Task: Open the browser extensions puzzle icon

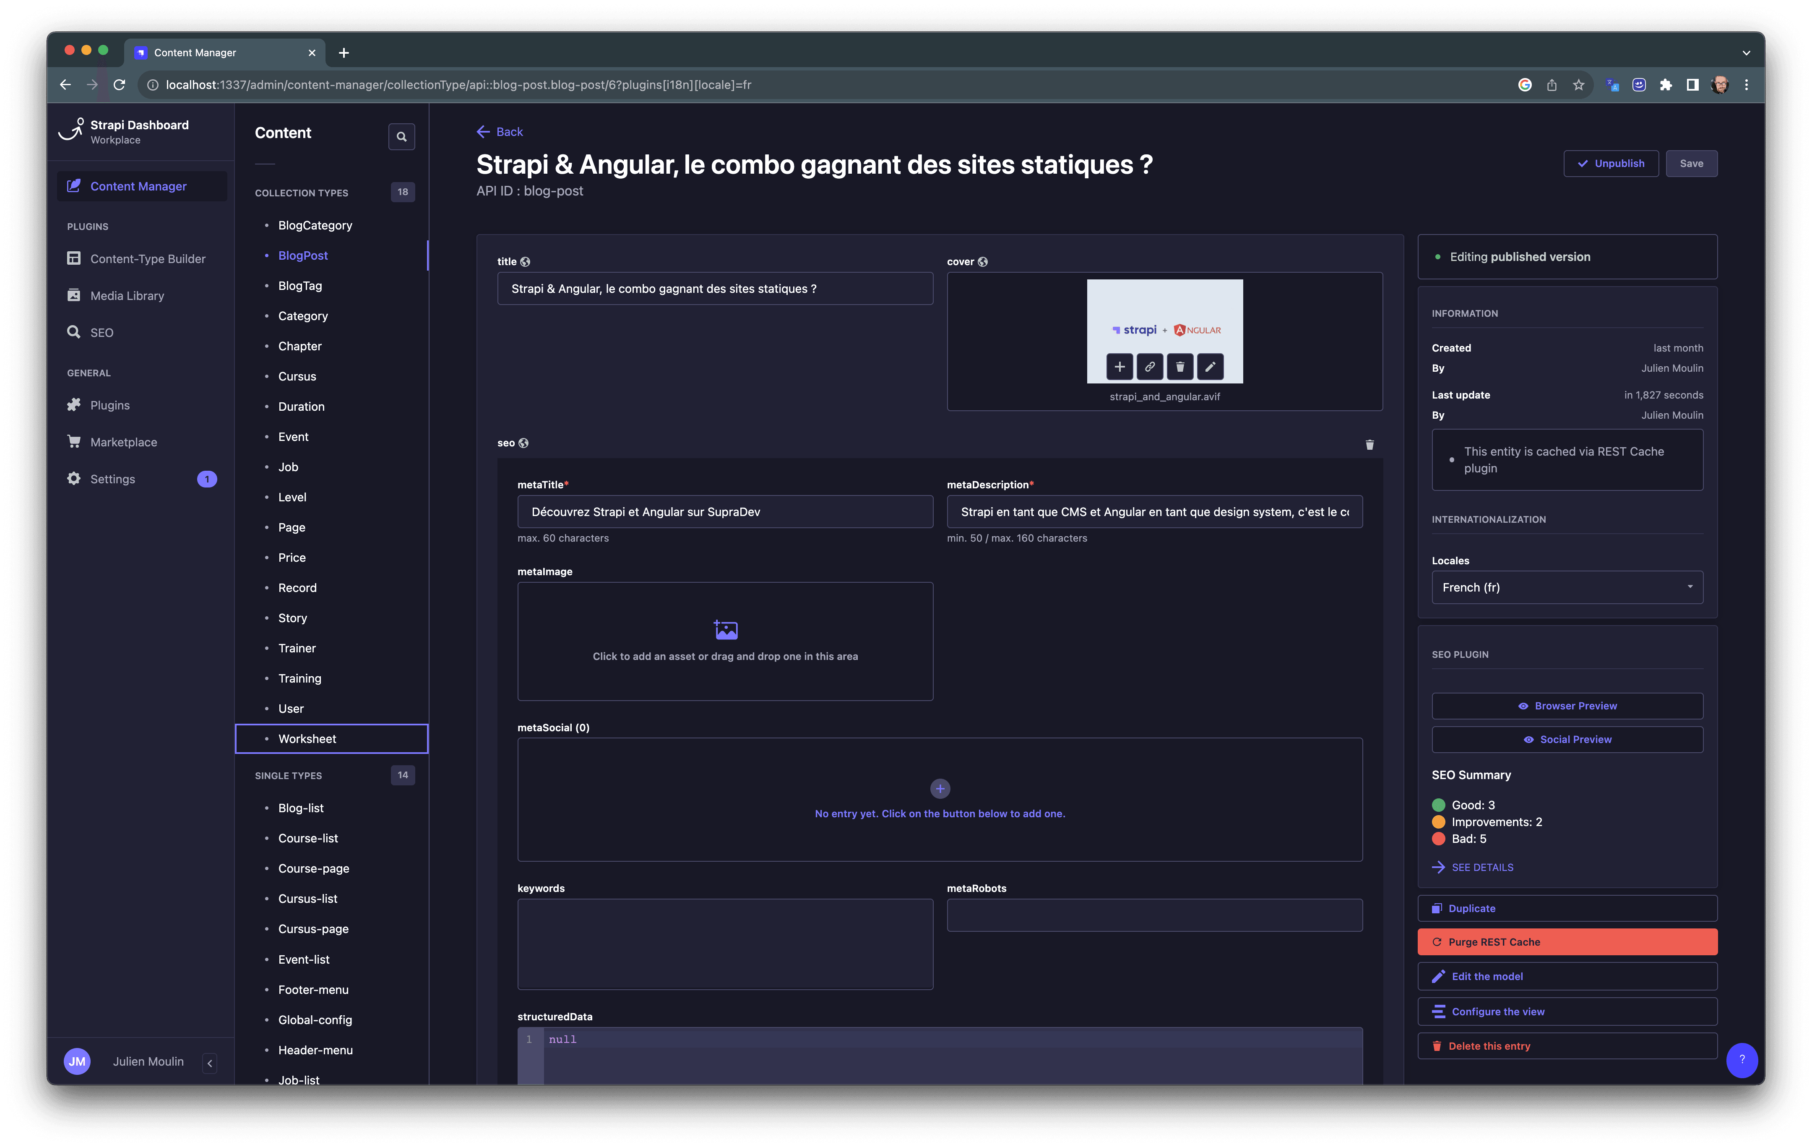Action: 1665,84
